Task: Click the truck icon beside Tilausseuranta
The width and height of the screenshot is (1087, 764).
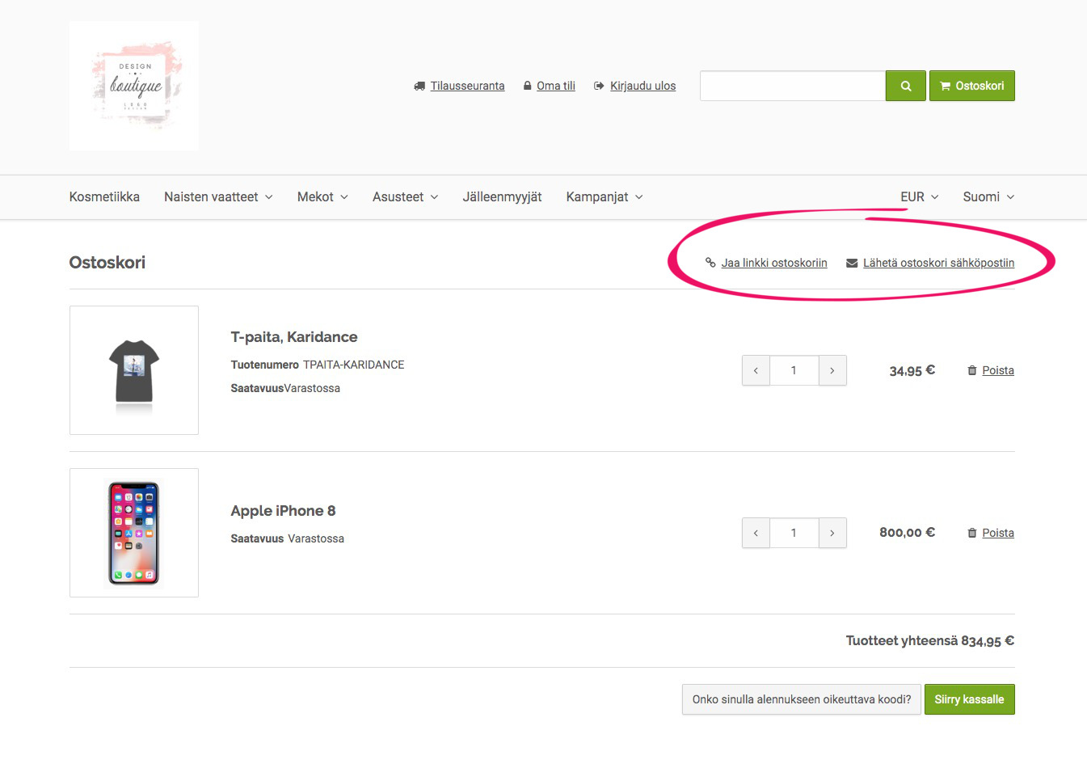Action: pos(419,86)
